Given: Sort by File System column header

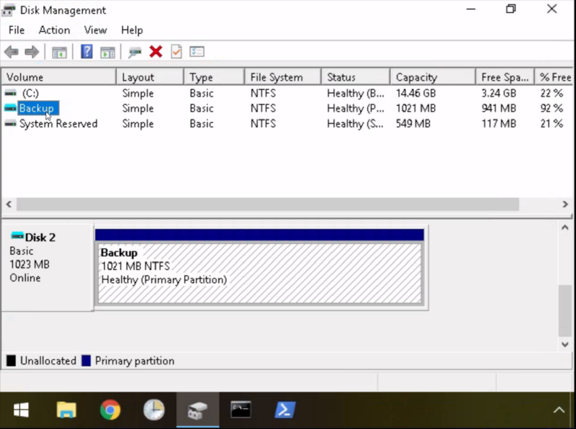Looking at the screenshot, I should click(x=276, y=77).
